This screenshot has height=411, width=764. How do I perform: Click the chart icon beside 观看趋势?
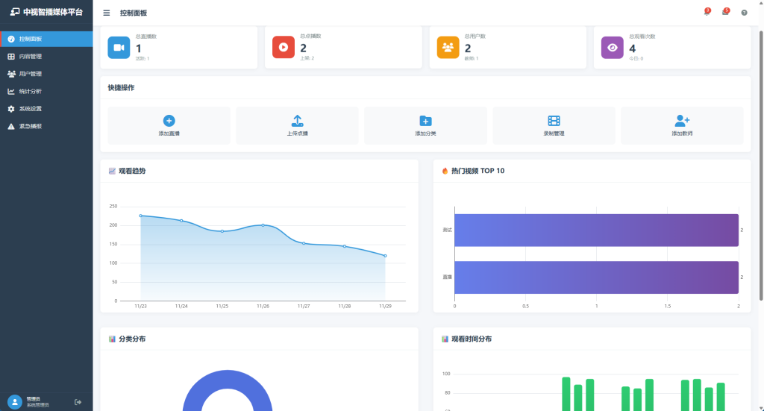click(x=112, y=171)
